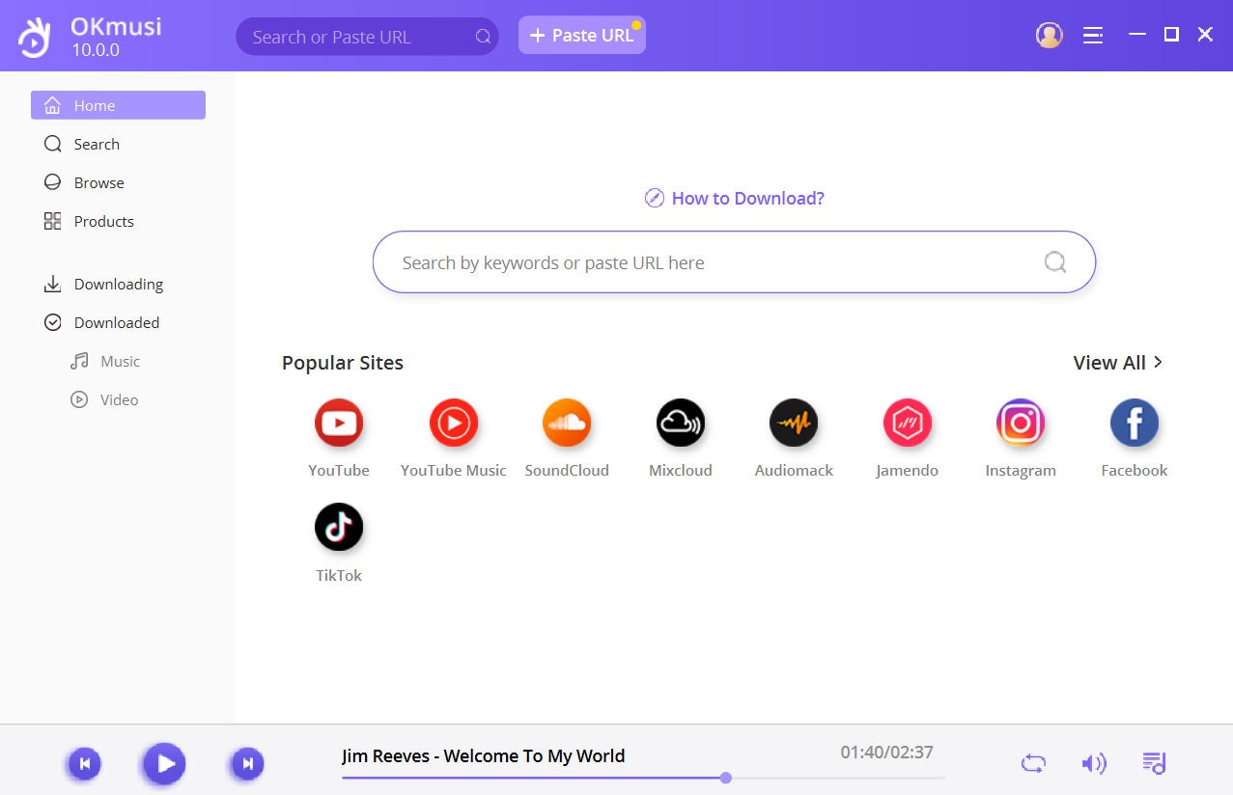Viewport: 1233px width, 795px height.
Task: Click the Paste URL button
Action: click(x=582, y=35)
